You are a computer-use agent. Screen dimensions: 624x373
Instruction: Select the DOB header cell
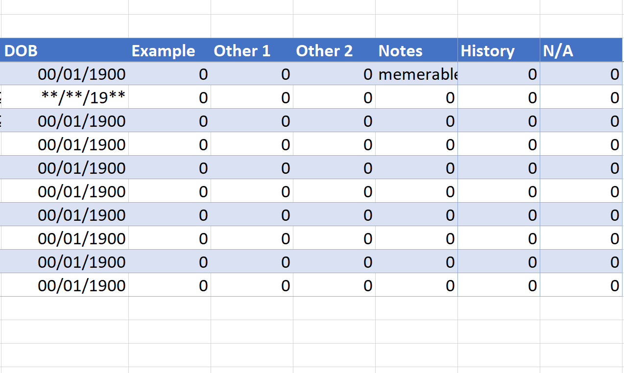[64, 50]
